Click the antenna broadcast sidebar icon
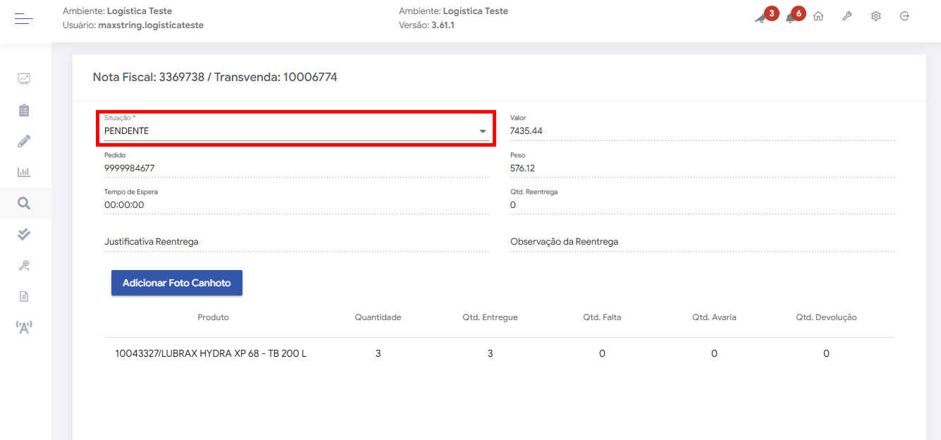The width and height of the screenshot is (941, 440). click(24, 327)
